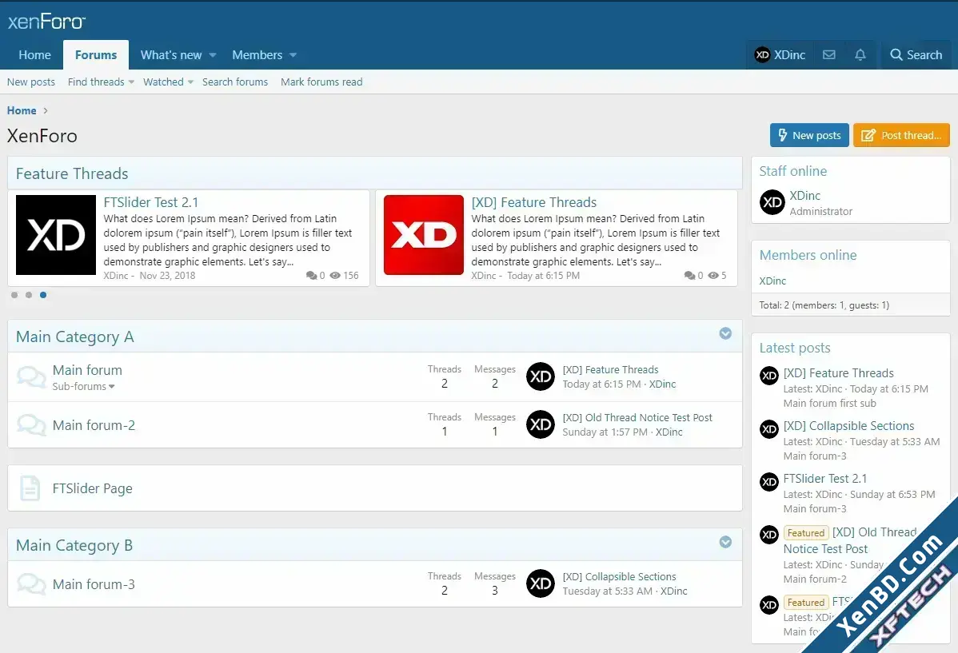Click New posts in the sub-navigation
958x653 pixels.
tap(31, 82)
